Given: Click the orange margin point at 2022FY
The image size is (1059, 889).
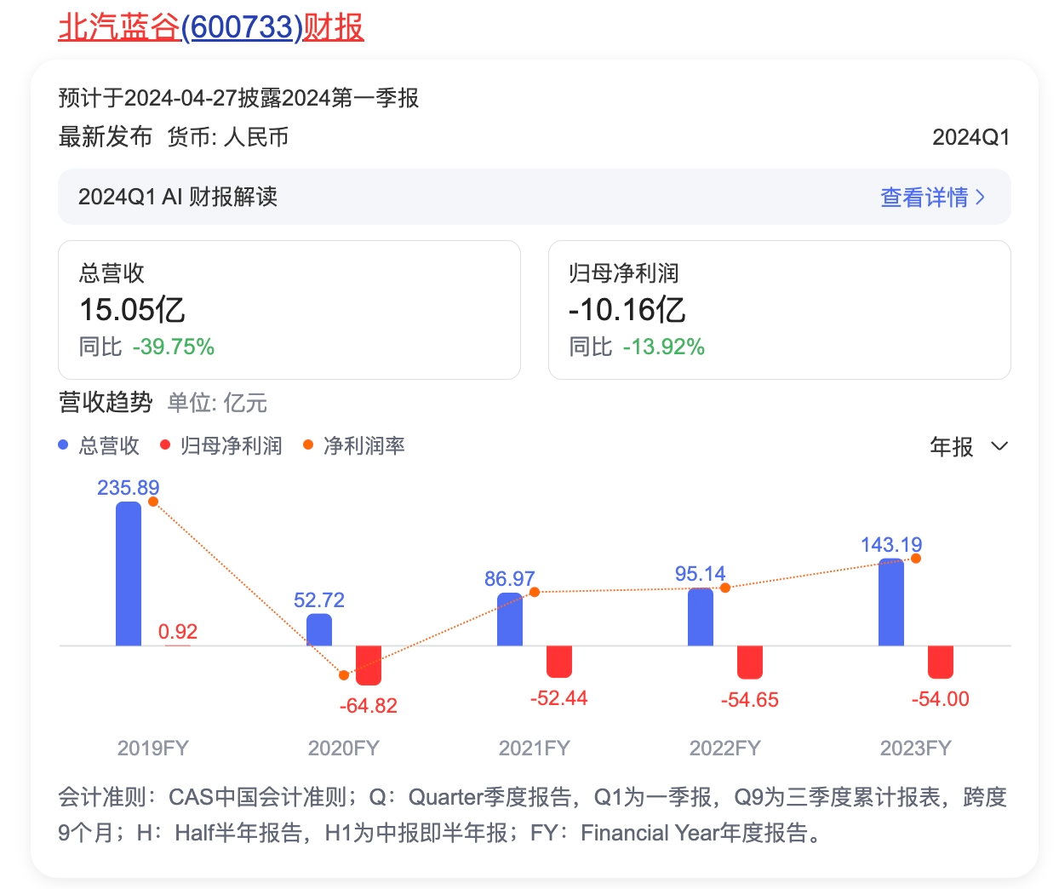Looking at the screenshot, I should 725,588.
